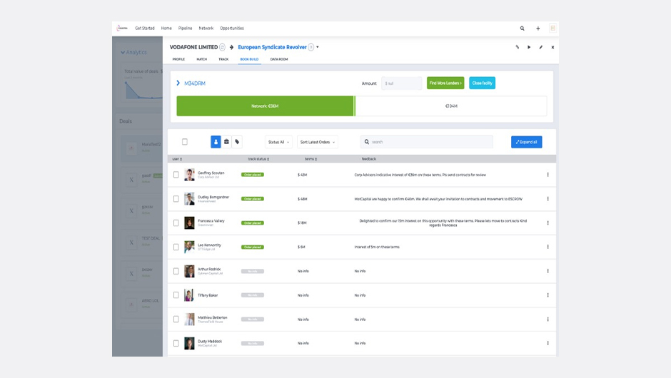
Task: Go to Home in the top navigation
Action: pyautogui.click(x=166, y=29)
